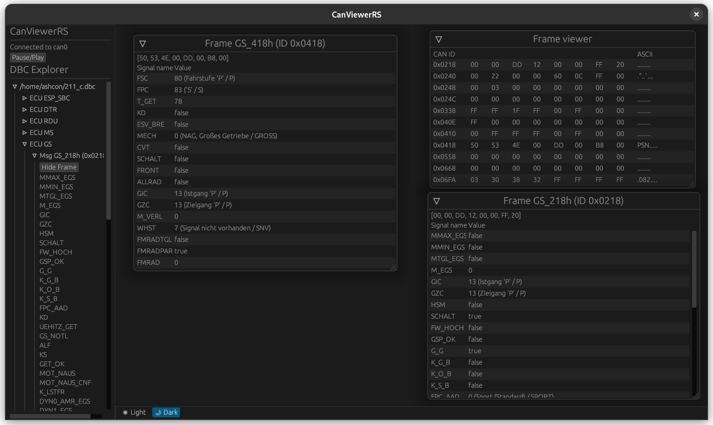Select FPC_AAD signal in DBC Explorer
713x425 pixels.
click(54, 308)
